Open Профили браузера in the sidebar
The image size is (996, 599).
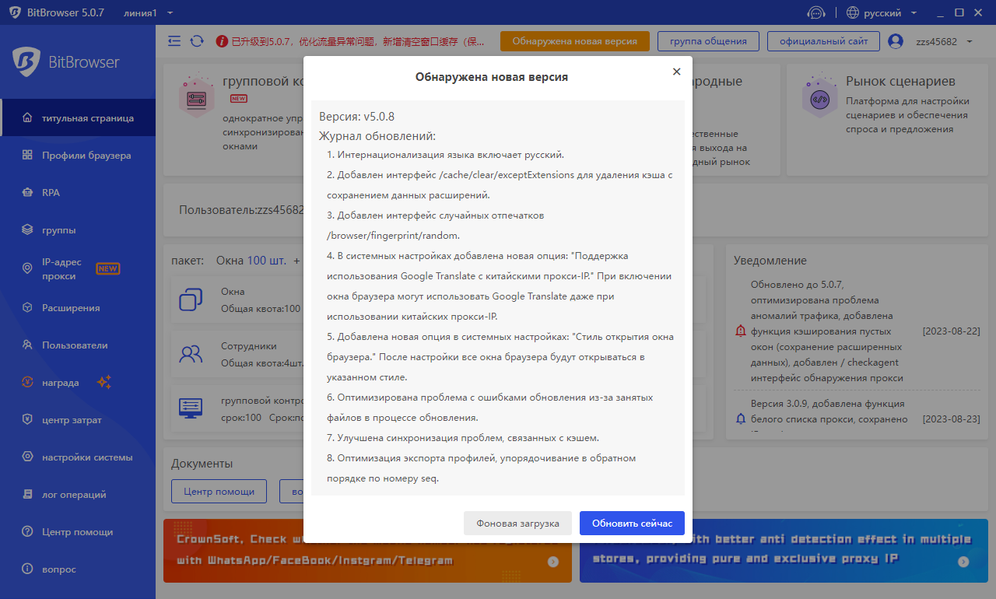click(x=78, y=156)
